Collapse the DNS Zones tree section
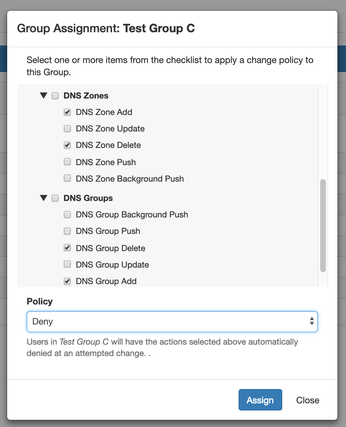 44,96
